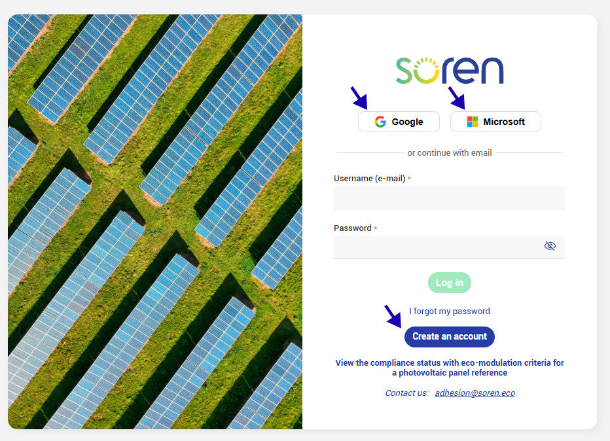This screenshot has height=441, width=610.
Task: Click the Password field label
Action: 353,228
